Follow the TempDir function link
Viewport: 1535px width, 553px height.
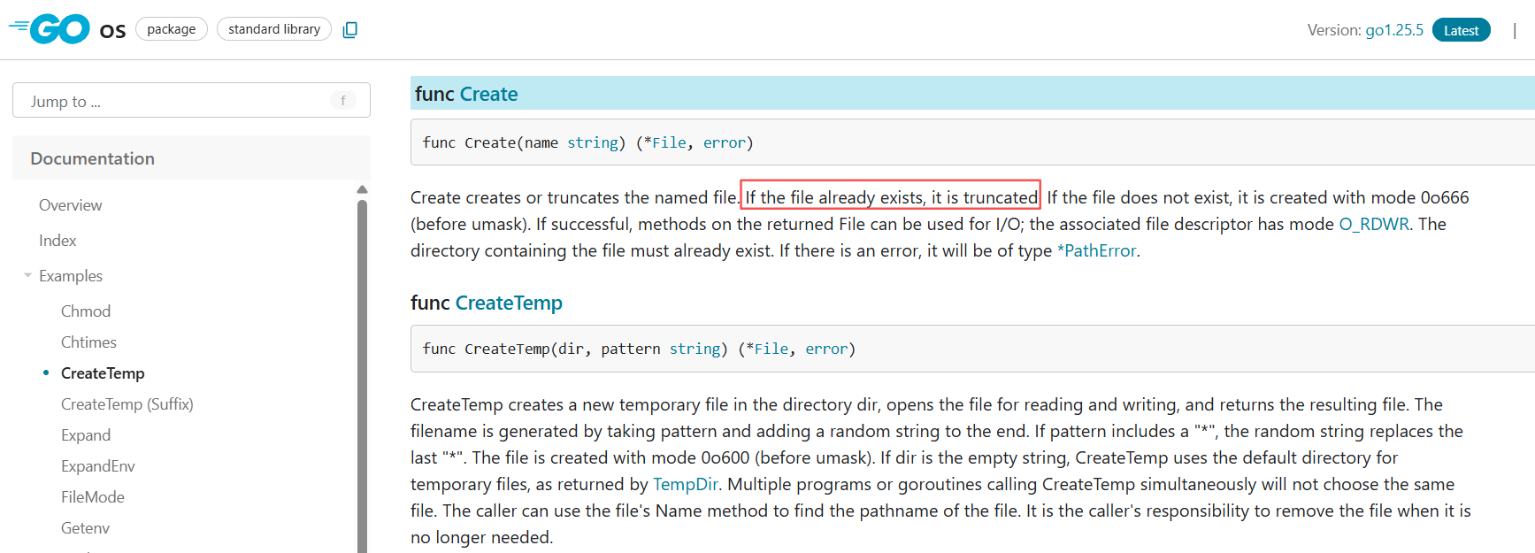pos(685,484)
